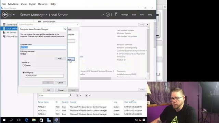Sort events by Log column
This screenshot has height=123, width=219.
(x=115, y=102)
